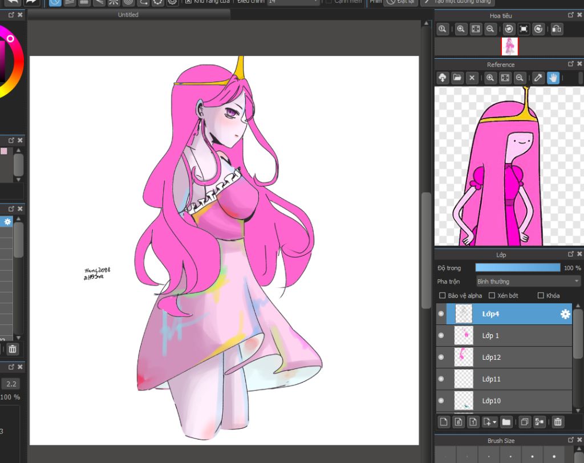Zoom in using the Navigator panel
Viewport: 584px width, 463px height.
click(461, 29)
